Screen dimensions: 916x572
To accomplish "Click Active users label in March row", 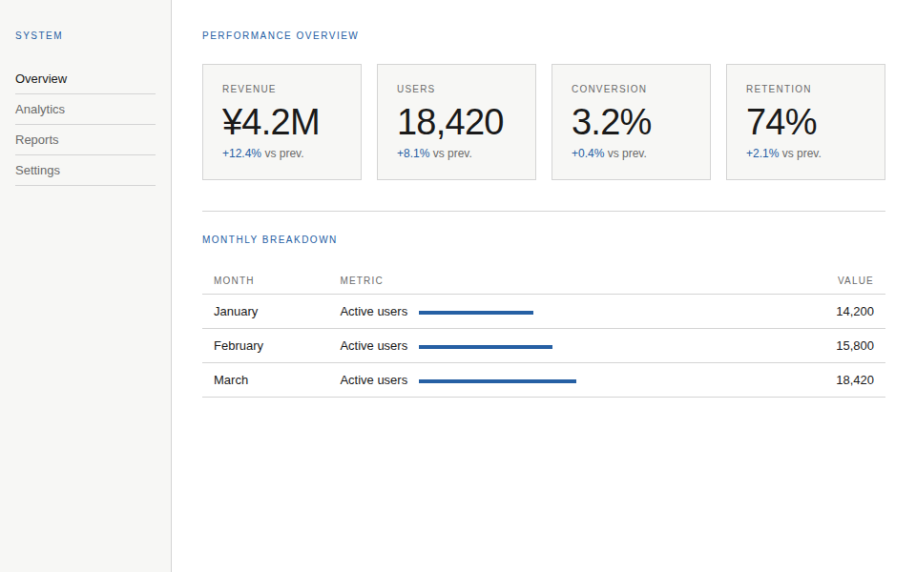I will click(374, 380).
